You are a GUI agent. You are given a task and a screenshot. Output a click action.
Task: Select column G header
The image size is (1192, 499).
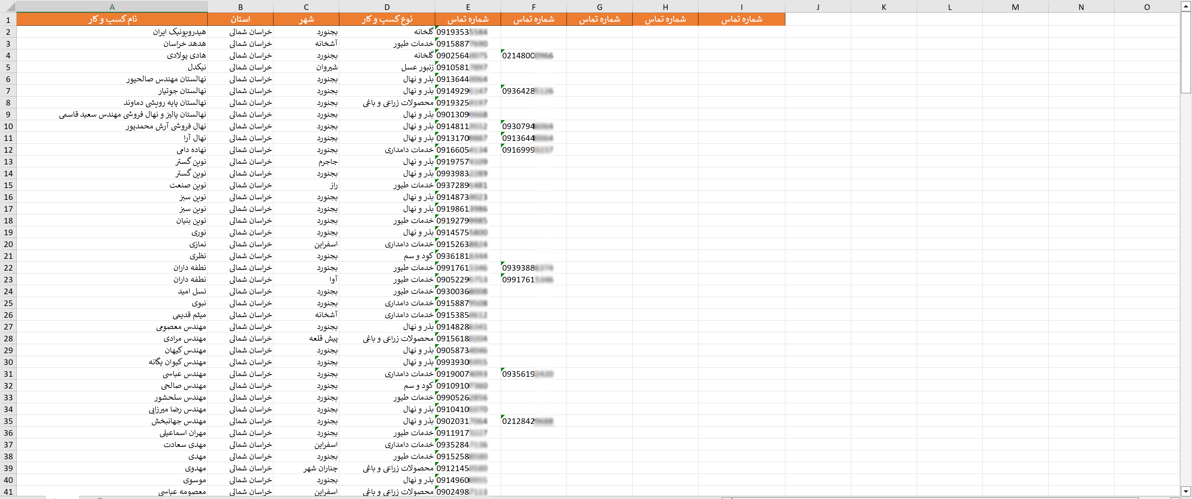coord(599,7)
